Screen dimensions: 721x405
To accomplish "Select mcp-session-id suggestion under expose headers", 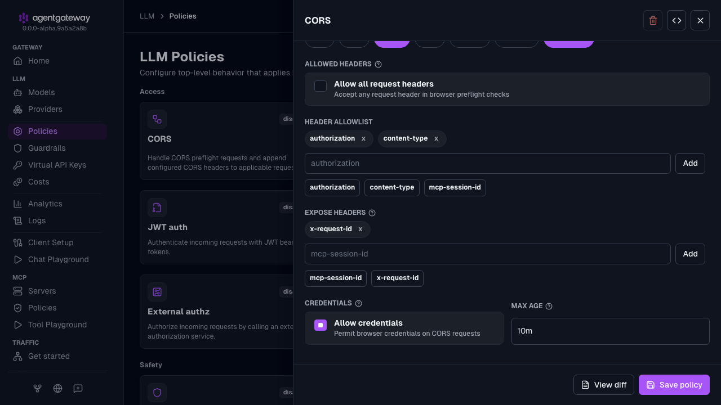I will [x=336, y=278].
